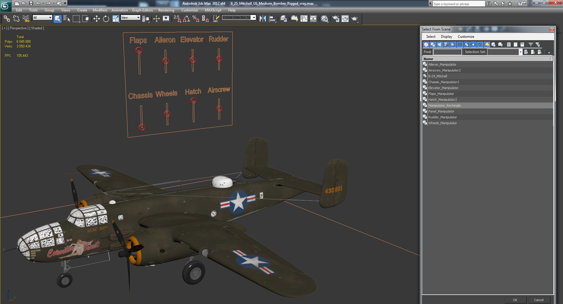Click the Hatch slider handle in viewport

193,101
